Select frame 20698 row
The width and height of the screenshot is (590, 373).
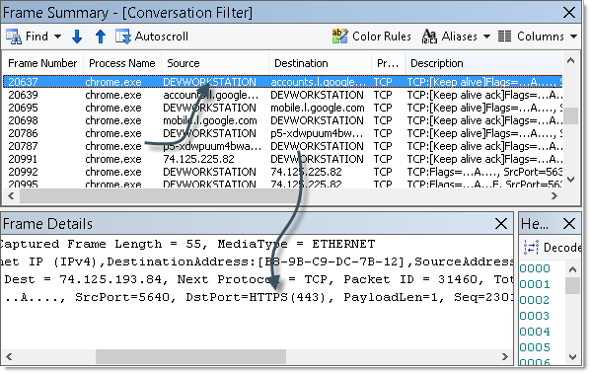(283, 120)
